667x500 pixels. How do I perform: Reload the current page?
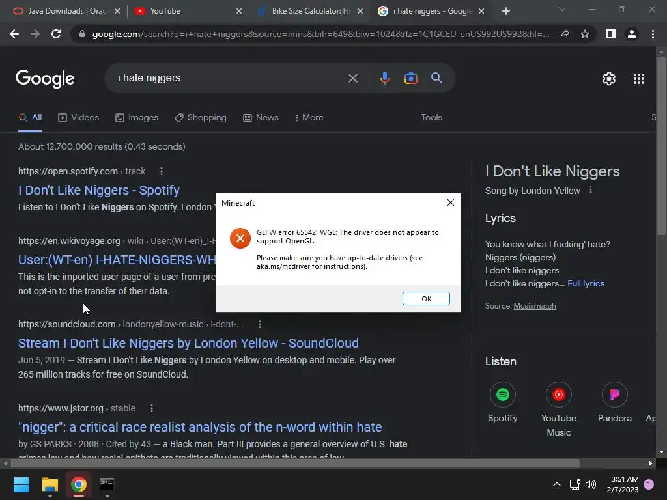(x=56, y=34)
